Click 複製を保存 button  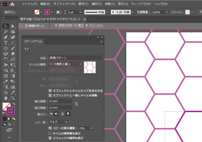[x=65, y=25]
